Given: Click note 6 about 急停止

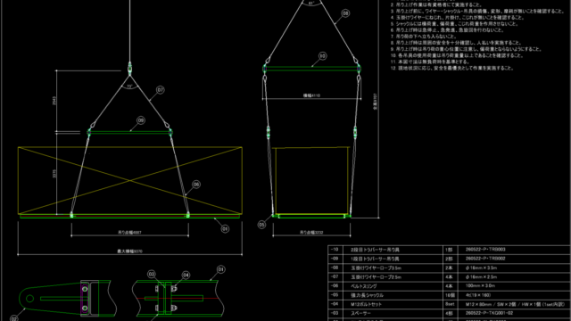Looking at the screenshot, I should tap(447, 30).
